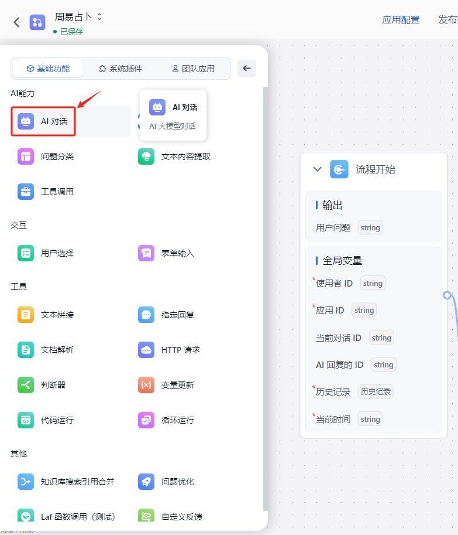Image resolution: width=458 pixels, height=535 pixels.
Task: Collapse the node panel with the arrow button
Action: click(x=247, y=68)
